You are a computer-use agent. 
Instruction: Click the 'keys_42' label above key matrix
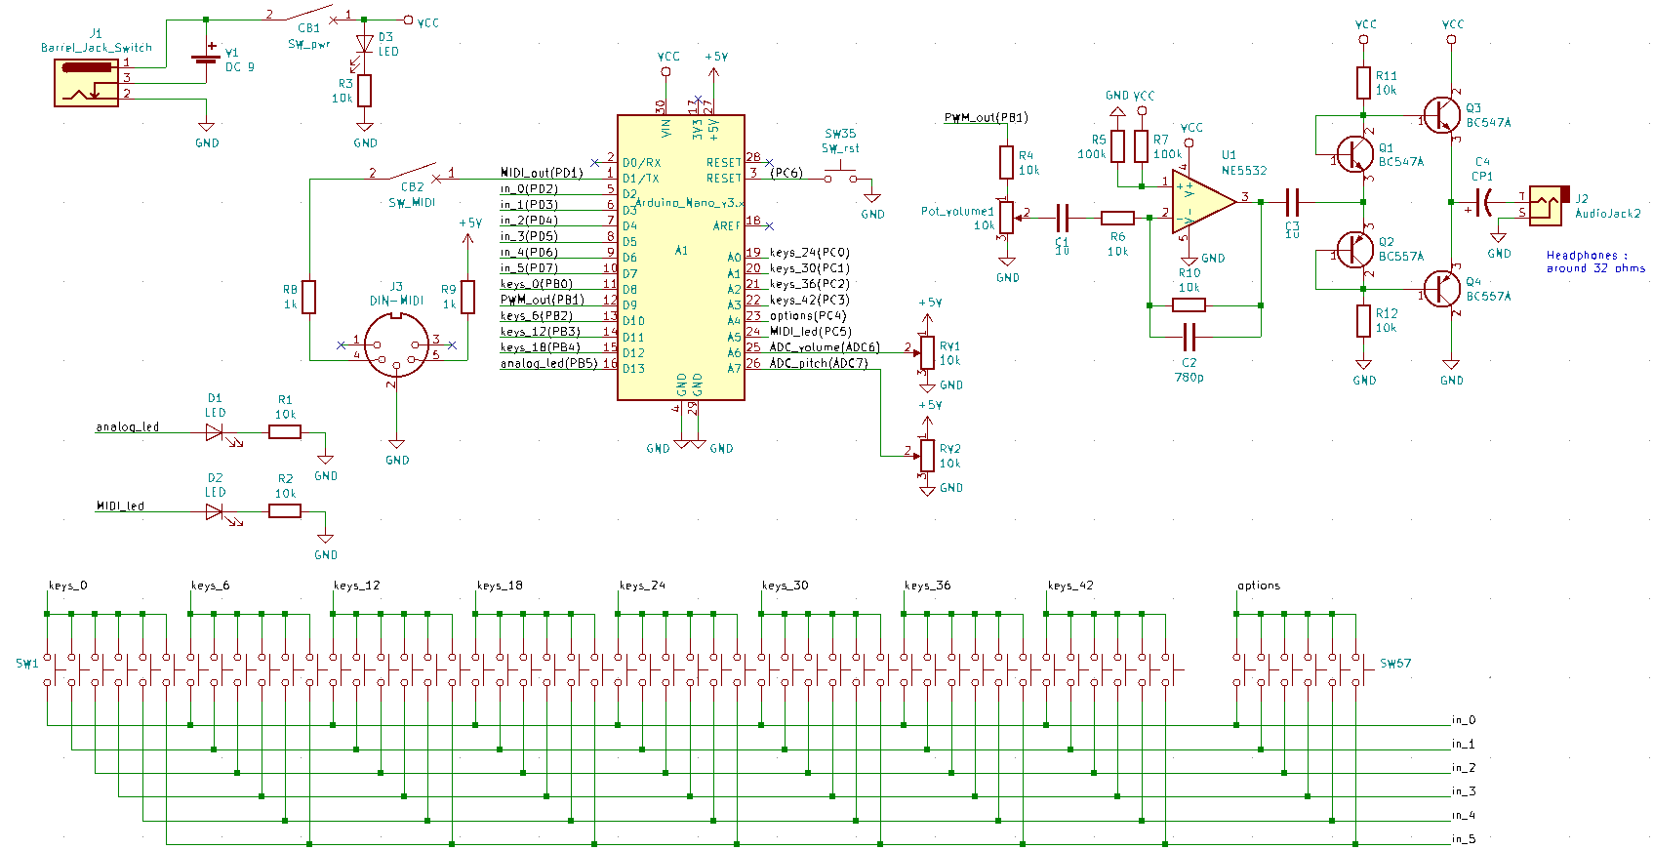tap(1070, 586)
